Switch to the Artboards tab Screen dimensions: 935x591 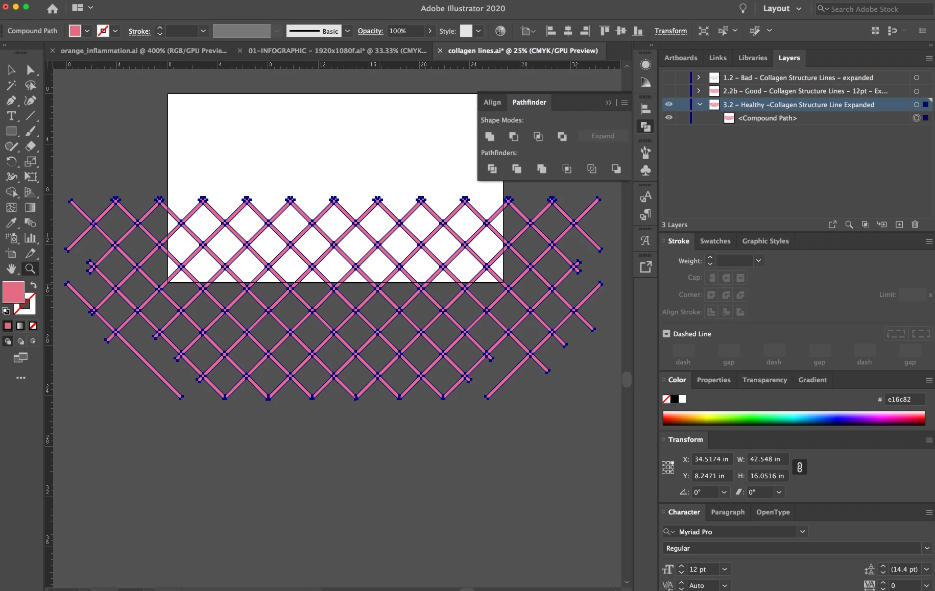(681, 58)
